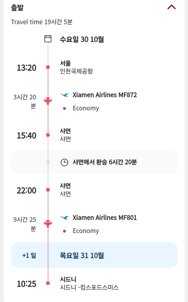
Task: Click the Xiamen Airlines MF801 flight label
Action: tap(105, 218)
